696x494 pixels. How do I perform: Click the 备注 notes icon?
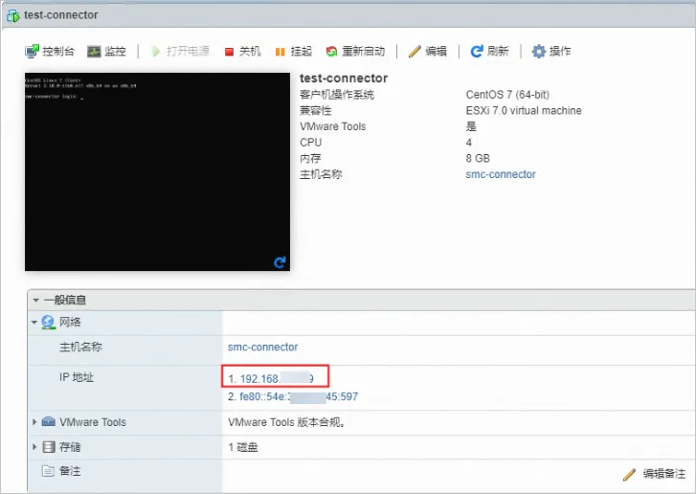pyautogui.click(x=48, y=470)
